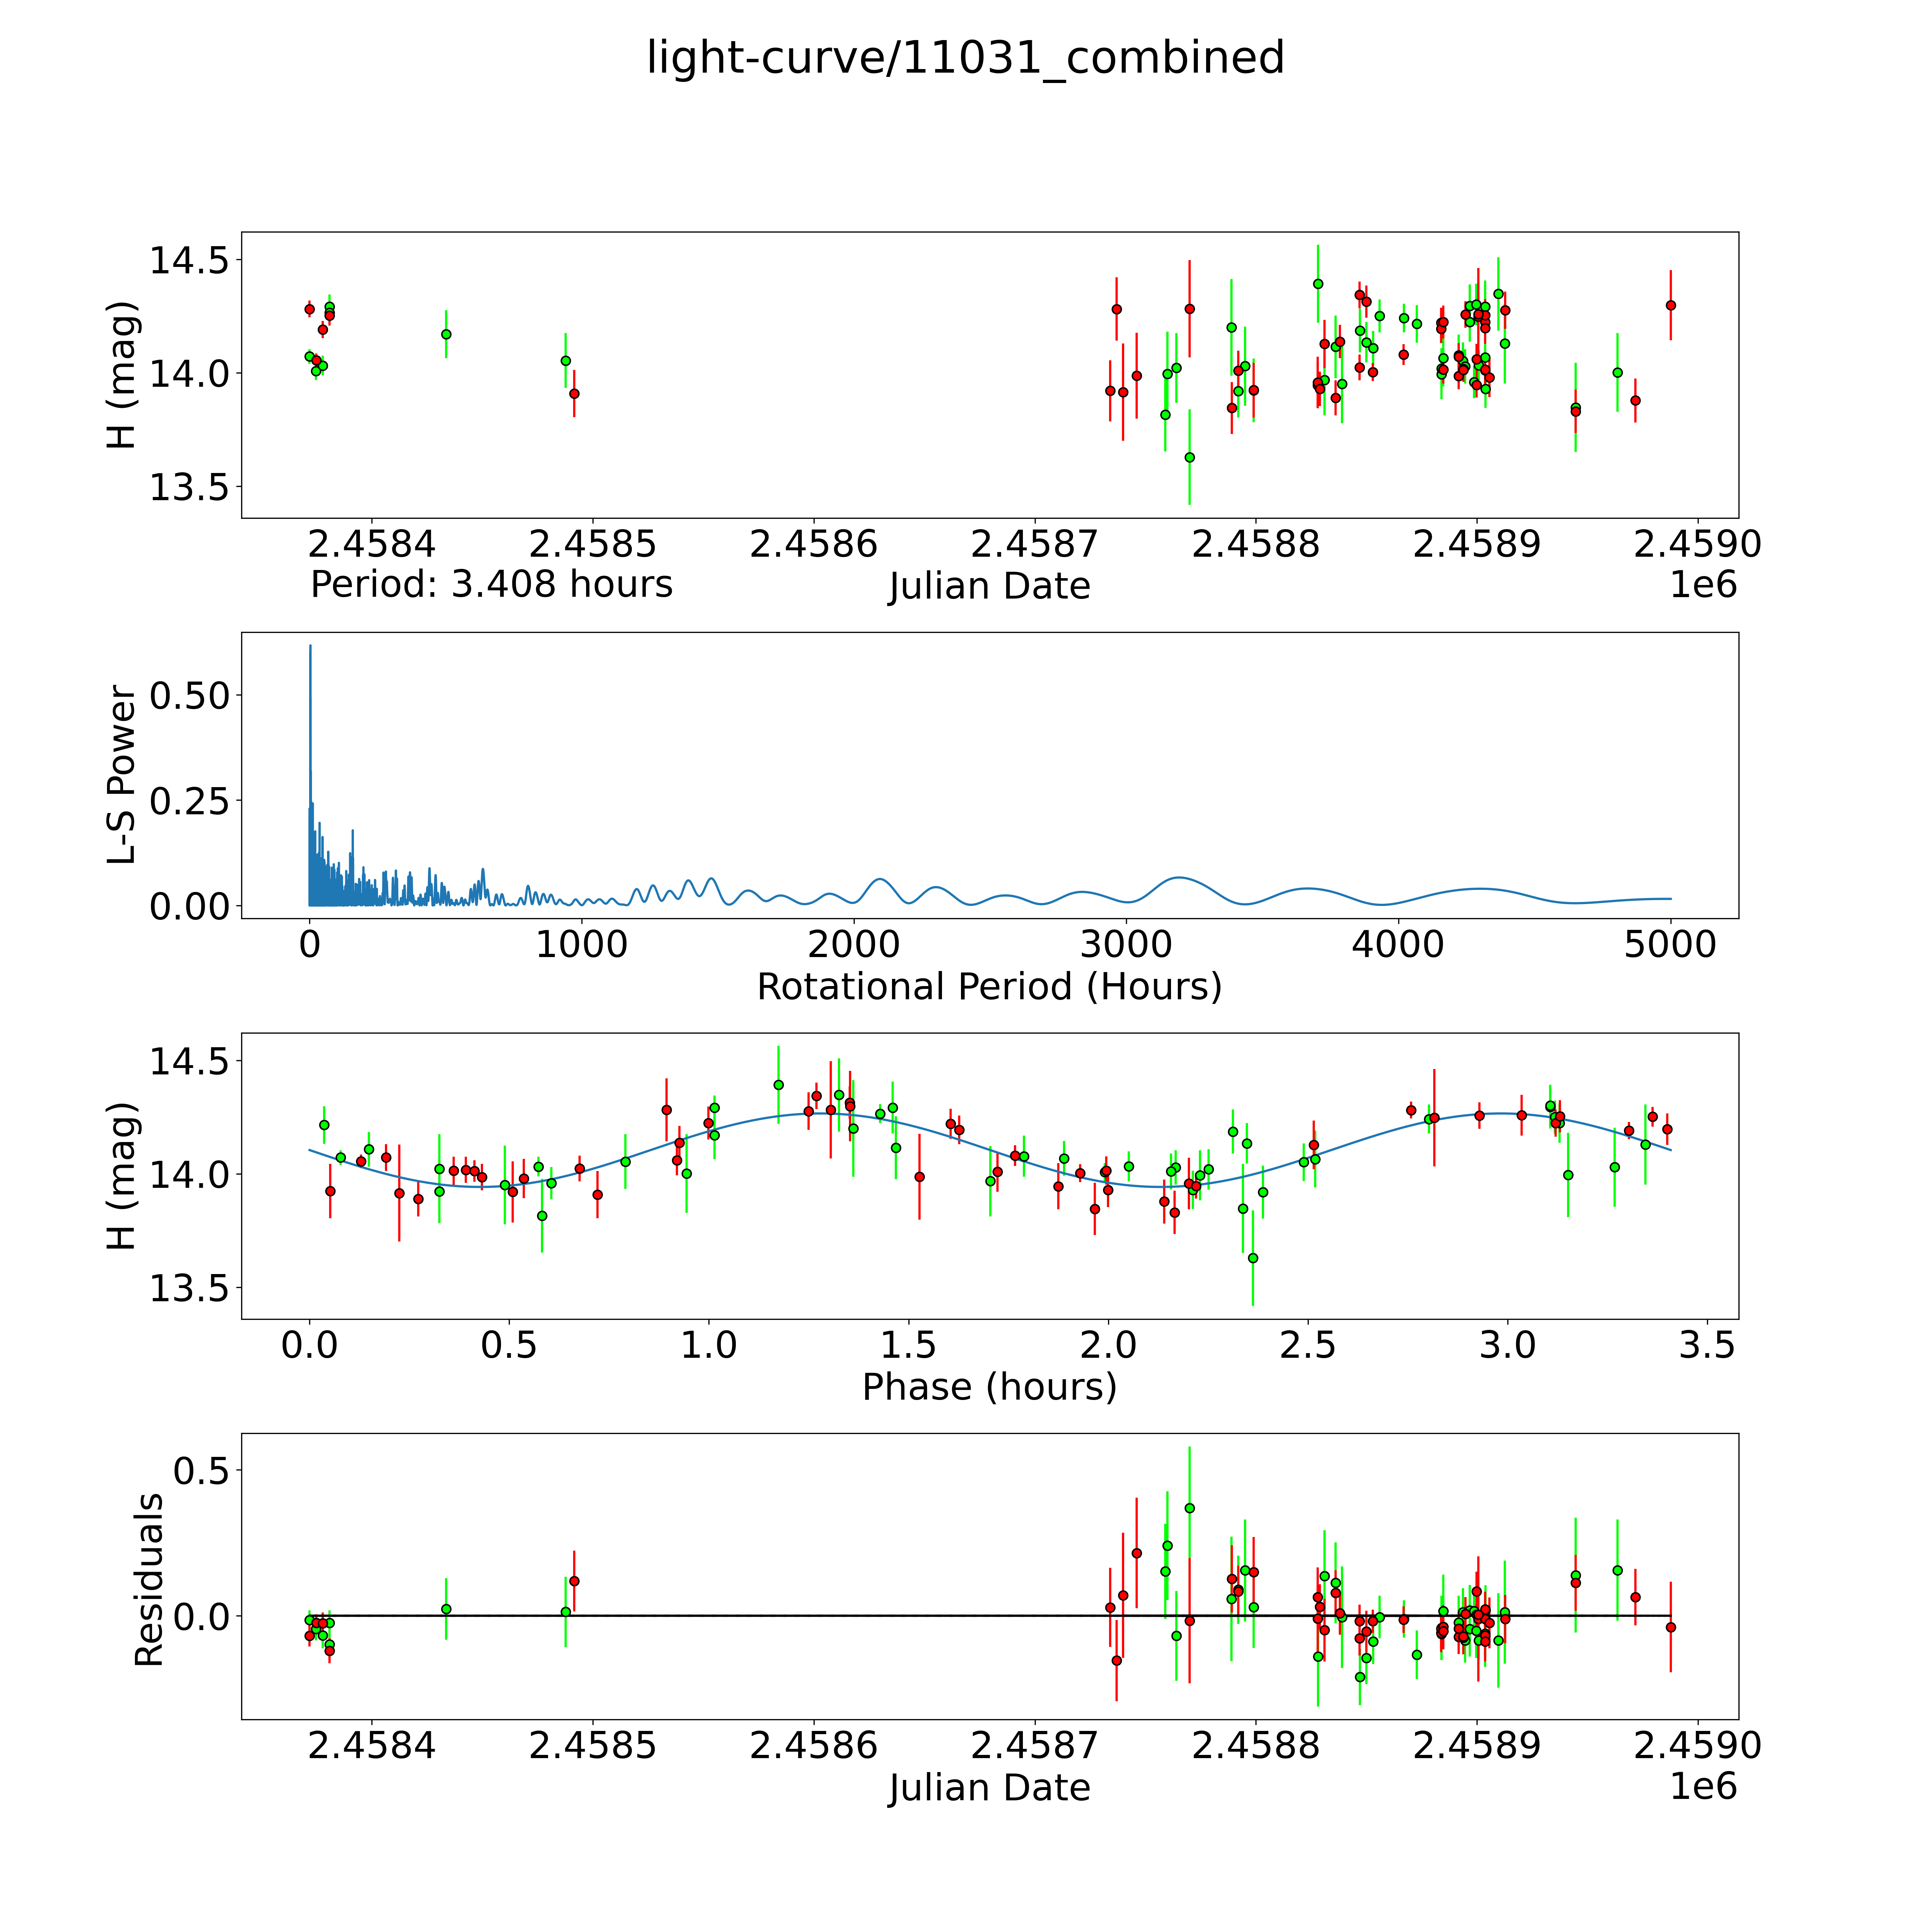This screenshot has width=1932, height=1932.
Task: Click the 'Residuals' y-axis label
Action: pos(148,1580)
